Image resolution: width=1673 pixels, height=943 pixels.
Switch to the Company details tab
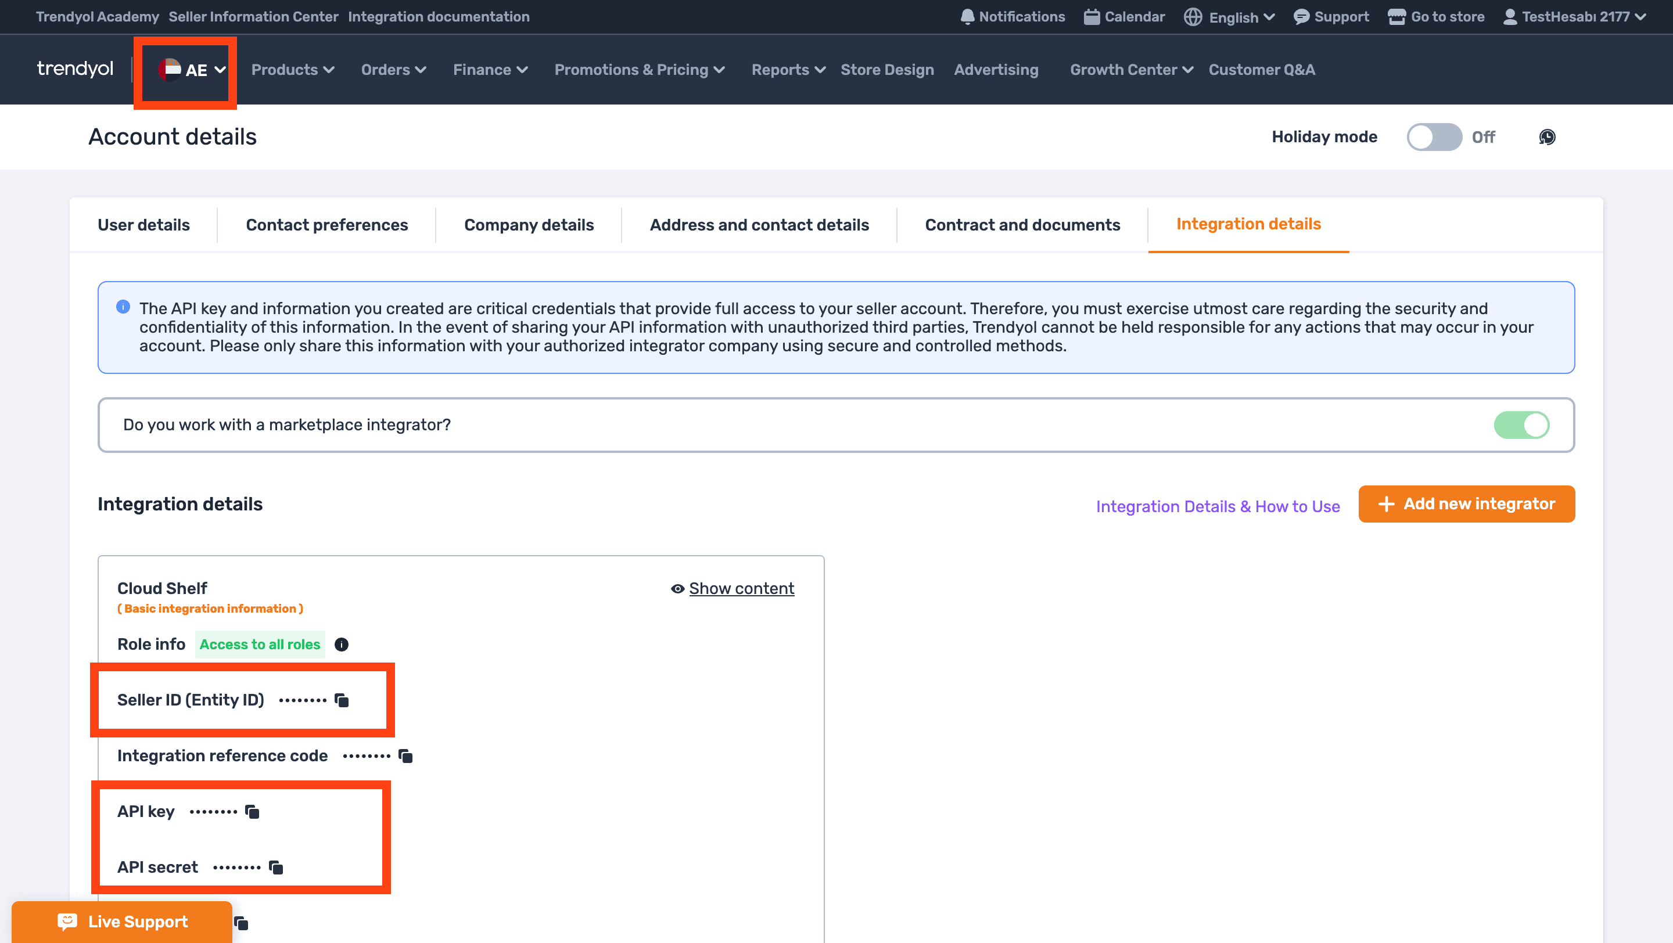[x=529, y=225]
